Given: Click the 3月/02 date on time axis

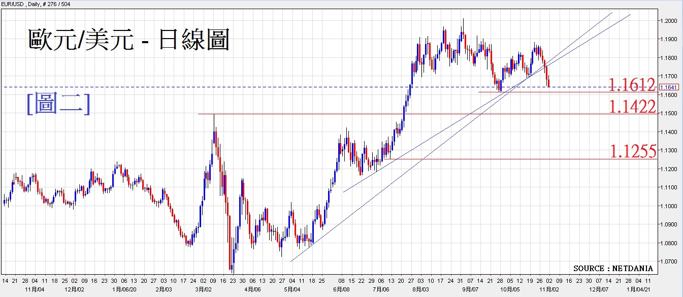Looking at the screenshot, I should [204, 289].
